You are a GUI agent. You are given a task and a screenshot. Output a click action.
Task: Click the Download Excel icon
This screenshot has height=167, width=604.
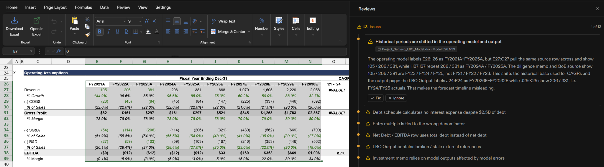tap(14, 21)
